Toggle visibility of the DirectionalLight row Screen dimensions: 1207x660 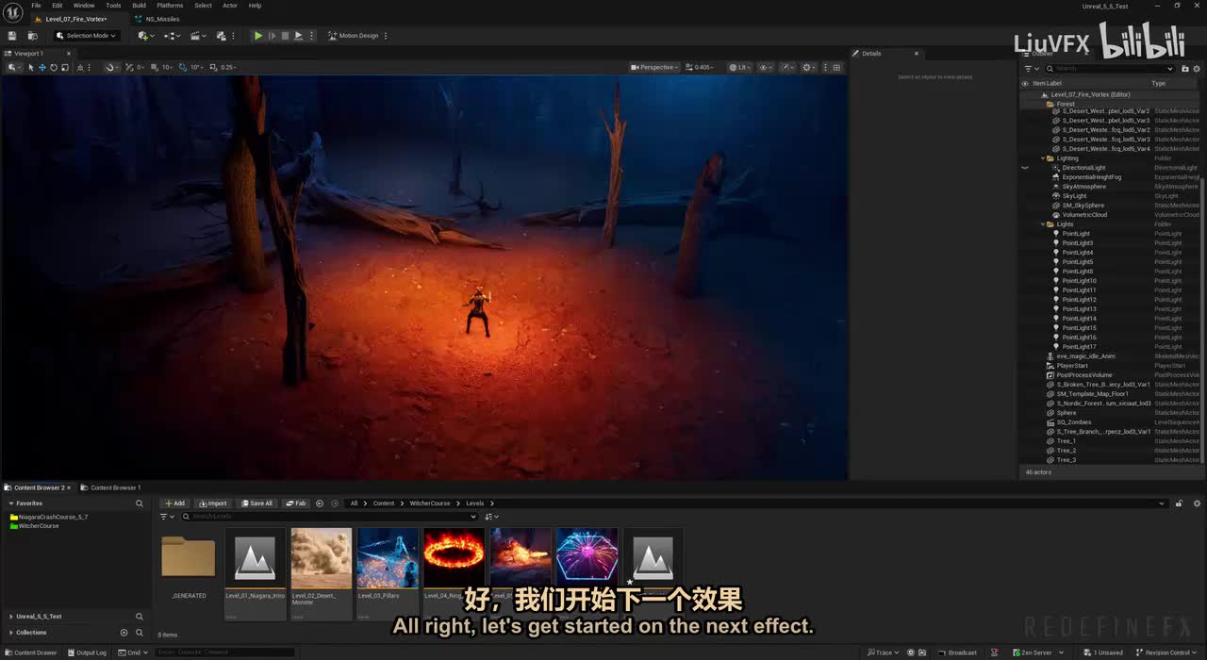(1025, 168)
